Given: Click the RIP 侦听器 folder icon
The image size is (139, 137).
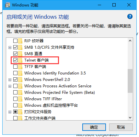Looking at the screenshot, I should point(20,41).
